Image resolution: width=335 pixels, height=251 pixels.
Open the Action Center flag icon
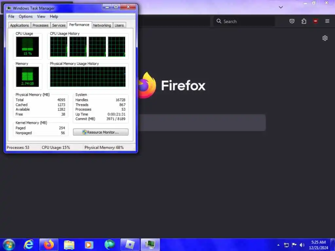(x=294, y=244)
